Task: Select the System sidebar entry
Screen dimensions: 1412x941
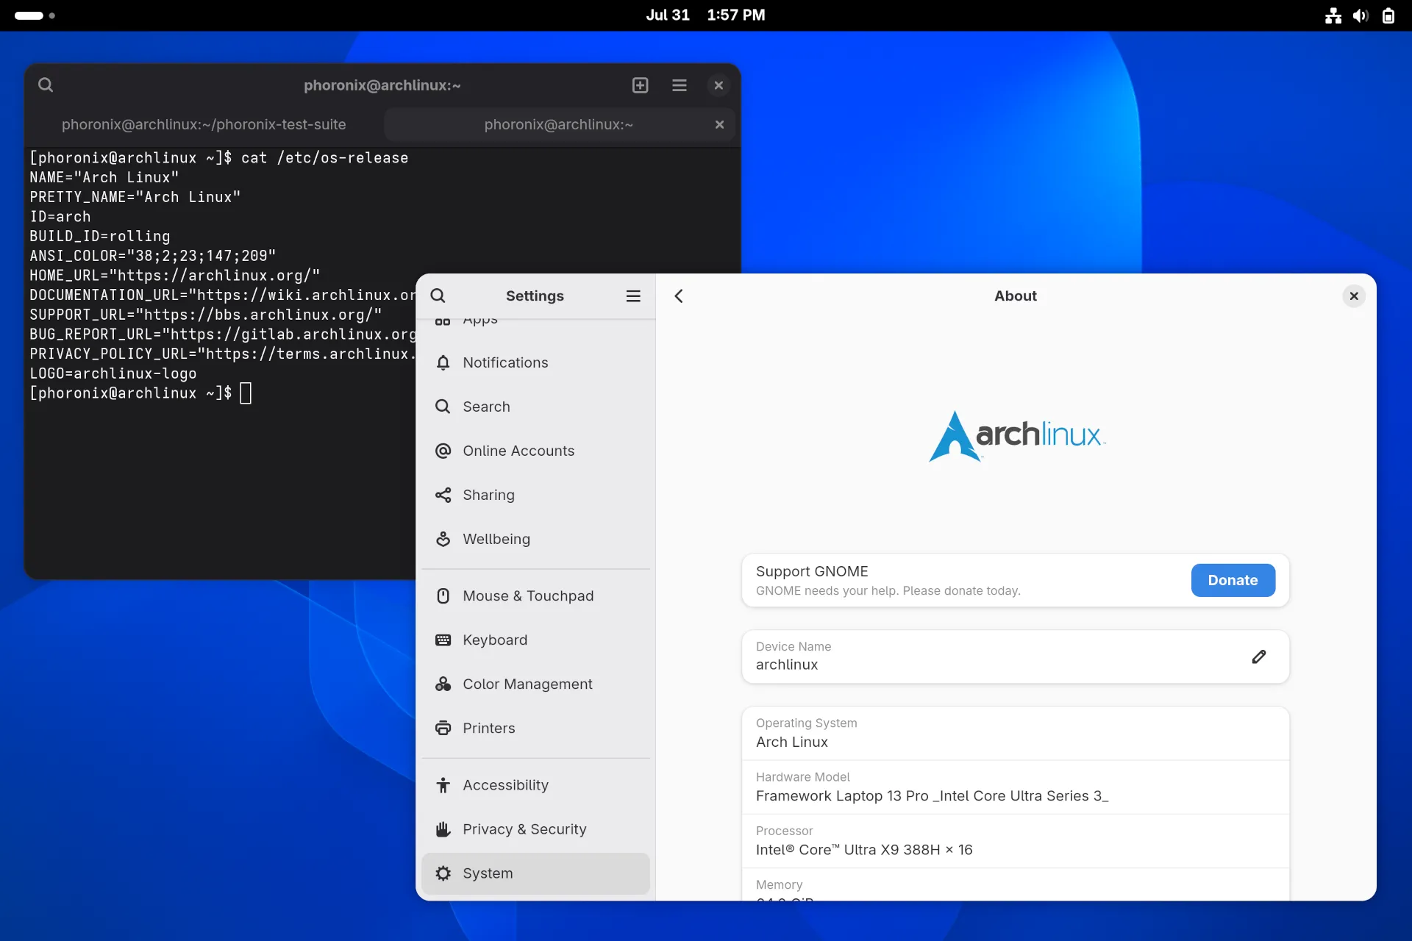Action: click(535, 873)
